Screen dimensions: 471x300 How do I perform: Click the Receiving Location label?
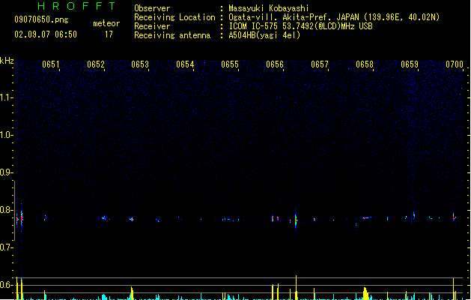(174, 17)
